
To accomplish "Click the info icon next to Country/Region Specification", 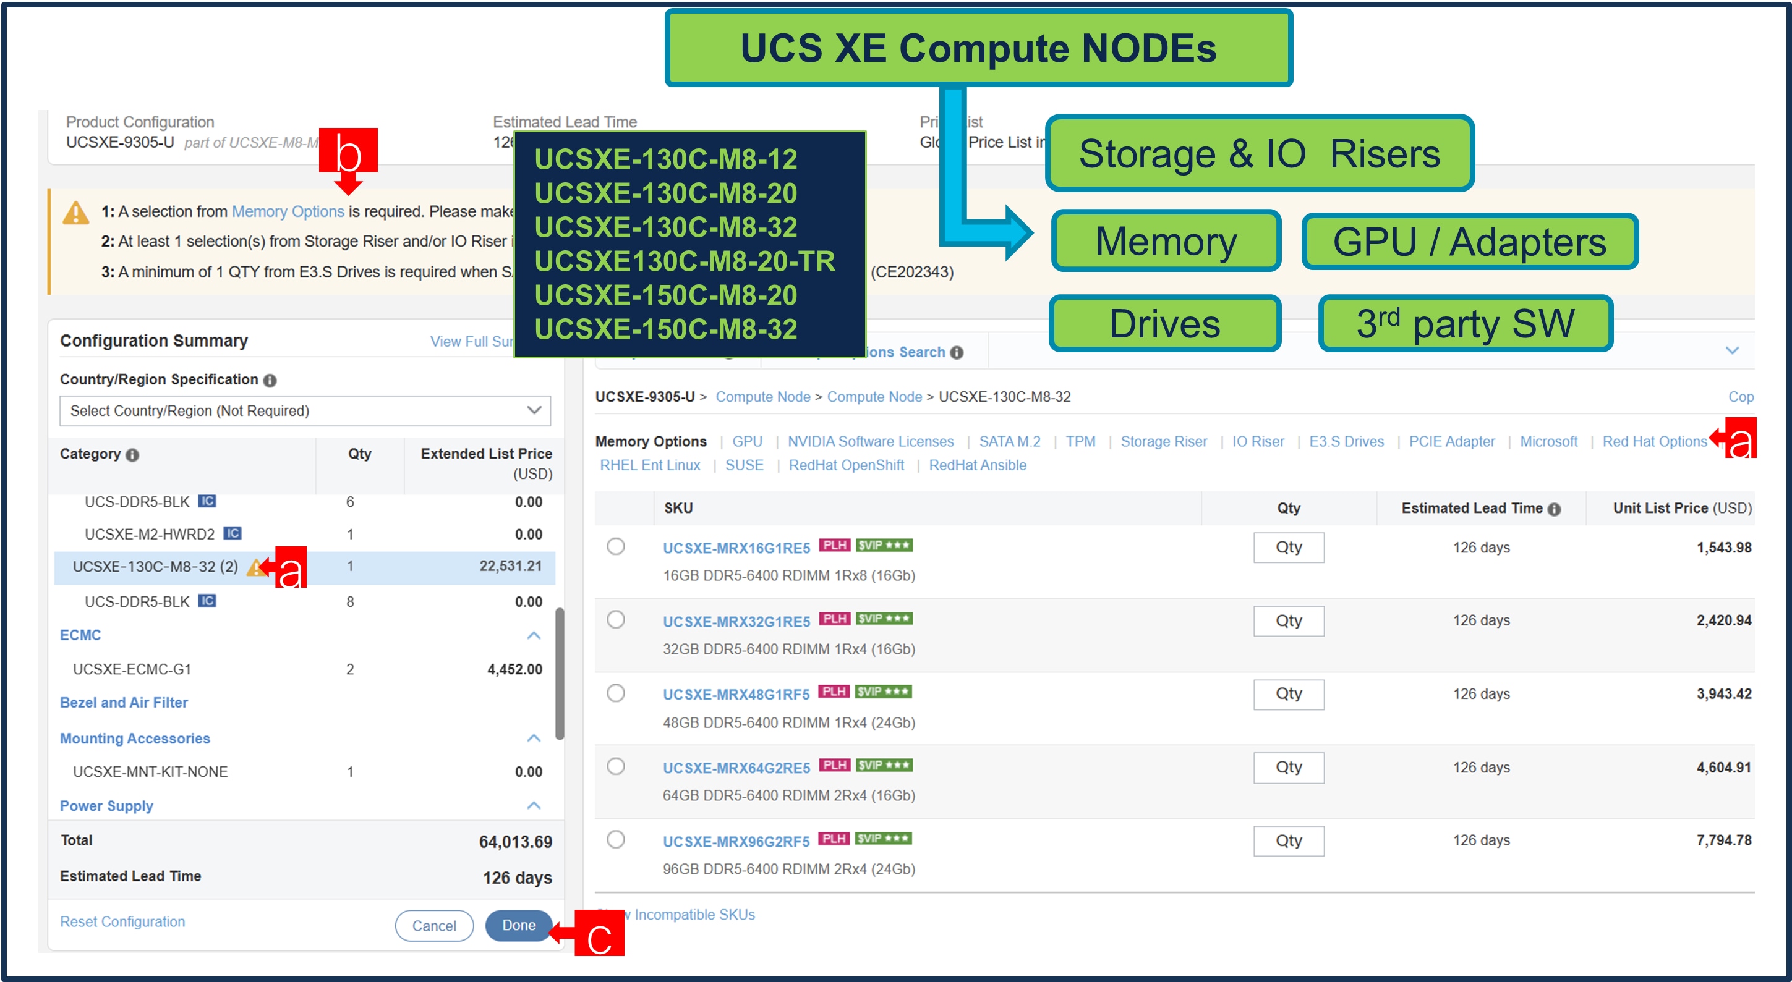I will click(270, 381).
